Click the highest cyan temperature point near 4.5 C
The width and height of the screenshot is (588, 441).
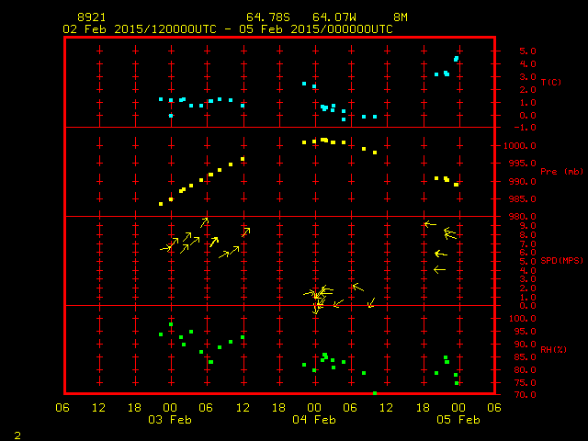(457, 59)
